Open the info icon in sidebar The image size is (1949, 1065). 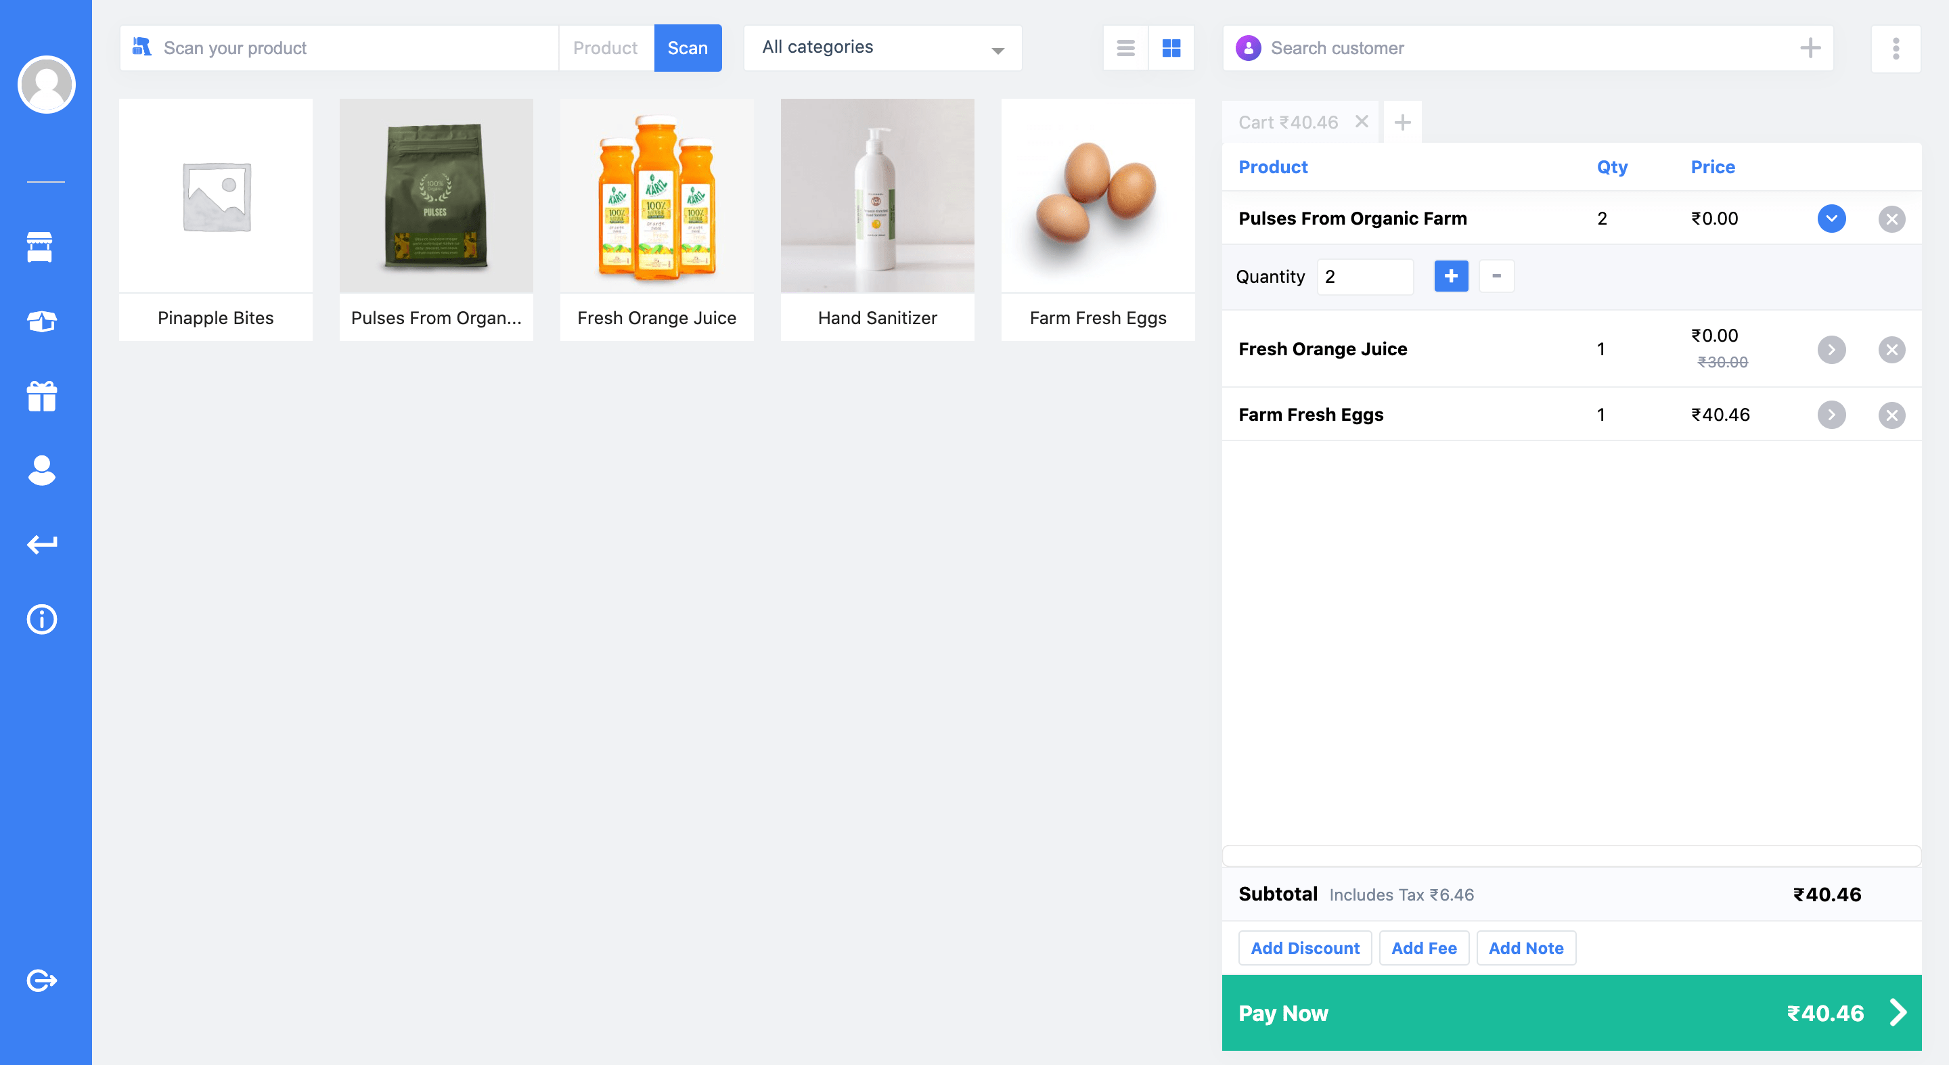coord(41,620)
